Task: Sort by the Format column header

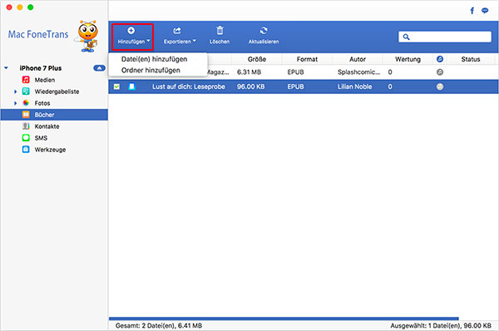Action: pyautogui.click(x=307, y=59)
